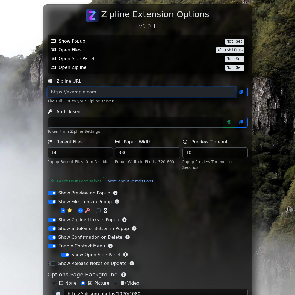
Task: Disable Show Open Side Panel
Action: click(x=65, y=255)
